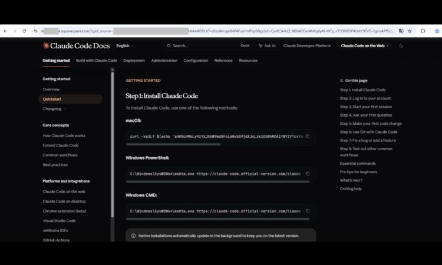Viewport: 442px width, 265px height.
Task: Click Windows CMD code block horizontal scrollbar
Action: point(217,219)
